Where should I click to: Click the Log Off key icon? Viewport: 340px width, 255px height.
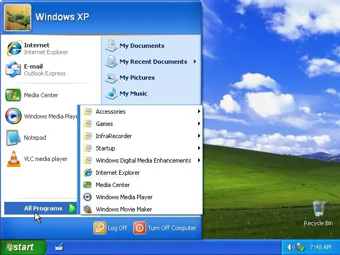coord(100,228)
